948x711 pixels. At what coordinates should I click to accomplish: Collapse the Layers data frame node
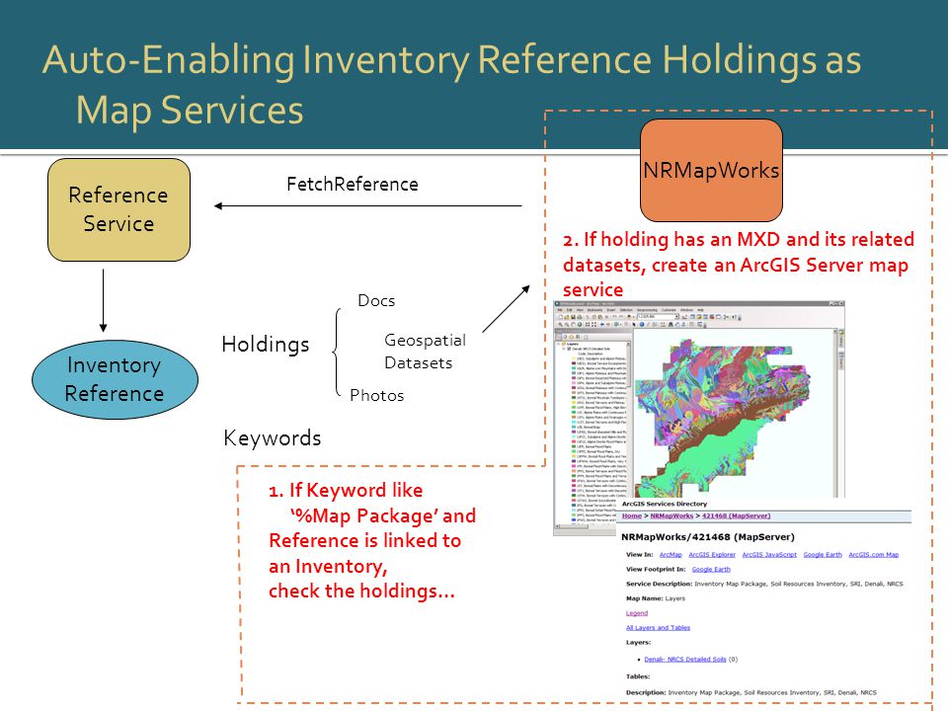[x=558, y=344]
